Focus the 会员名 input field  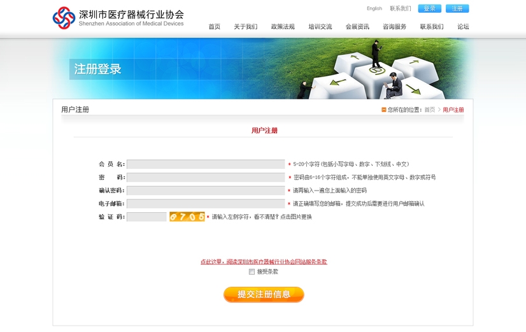point(206,164)
